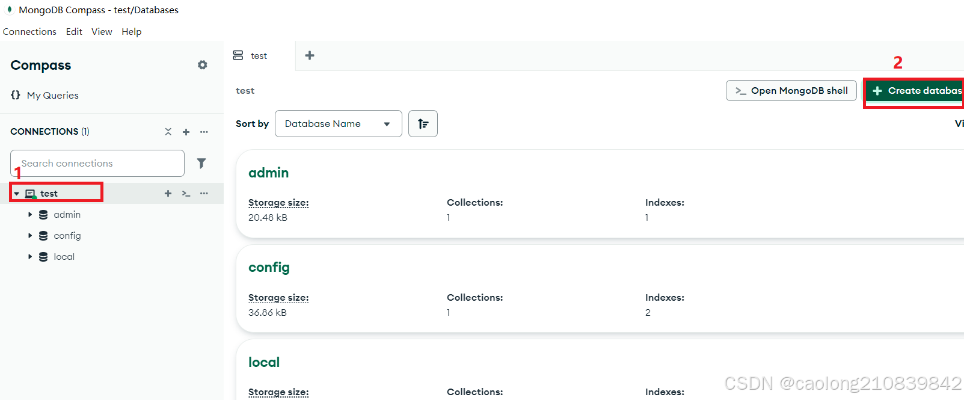
Task: Click the CONNECTIONS (1) heading
Action: point(50,132)
